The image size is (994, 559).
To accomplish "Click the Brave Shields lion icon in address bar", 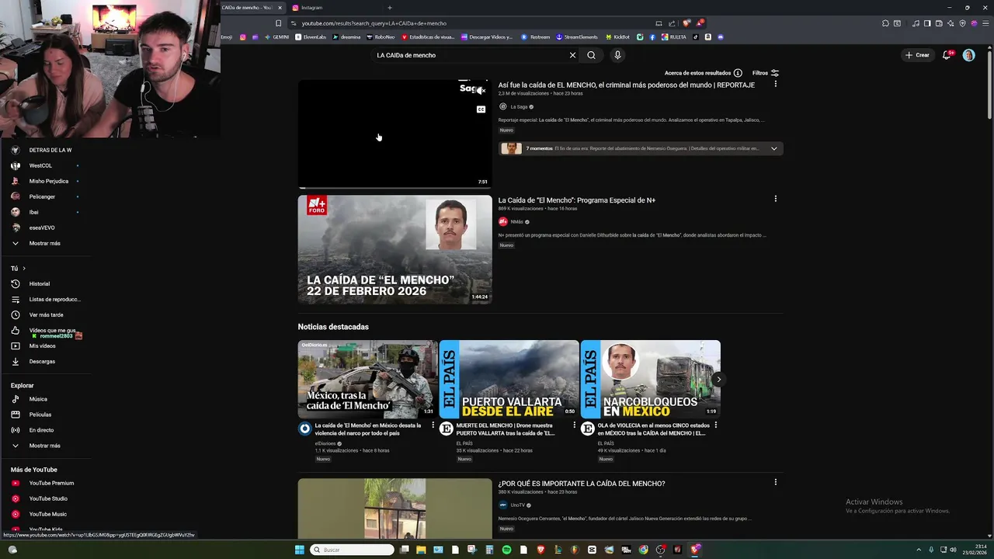I will [x=686, y=23].
